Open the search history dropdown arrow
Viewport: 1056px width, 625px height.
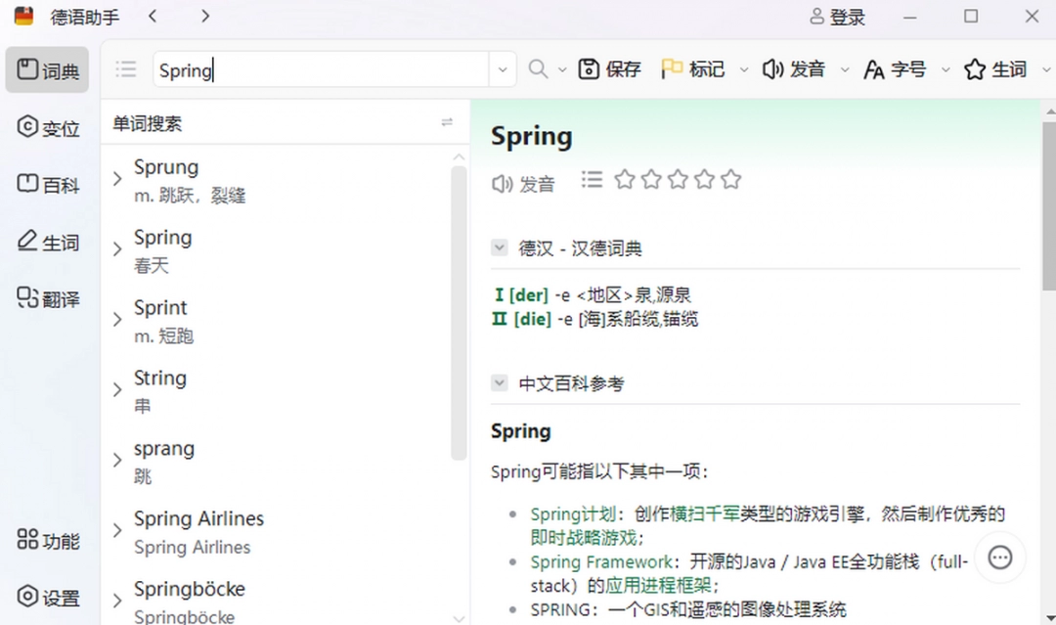click(x=502, y=68)
